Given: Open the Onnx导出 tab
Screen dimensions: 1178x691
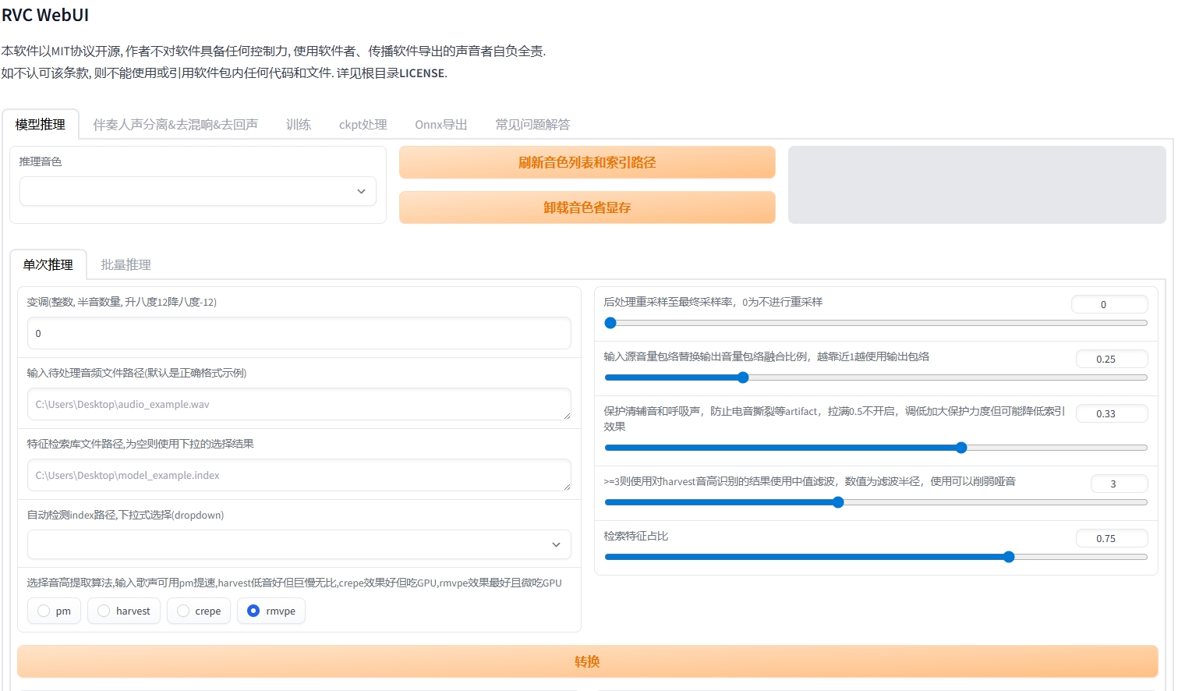Looking at the screenshot, I should pos(440,124).
